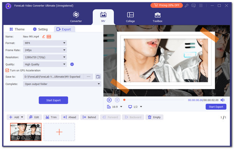This screenshot has height=149, width=234.
Task: Remove clip using thumbnail X icon
Action: coord(38,126)
